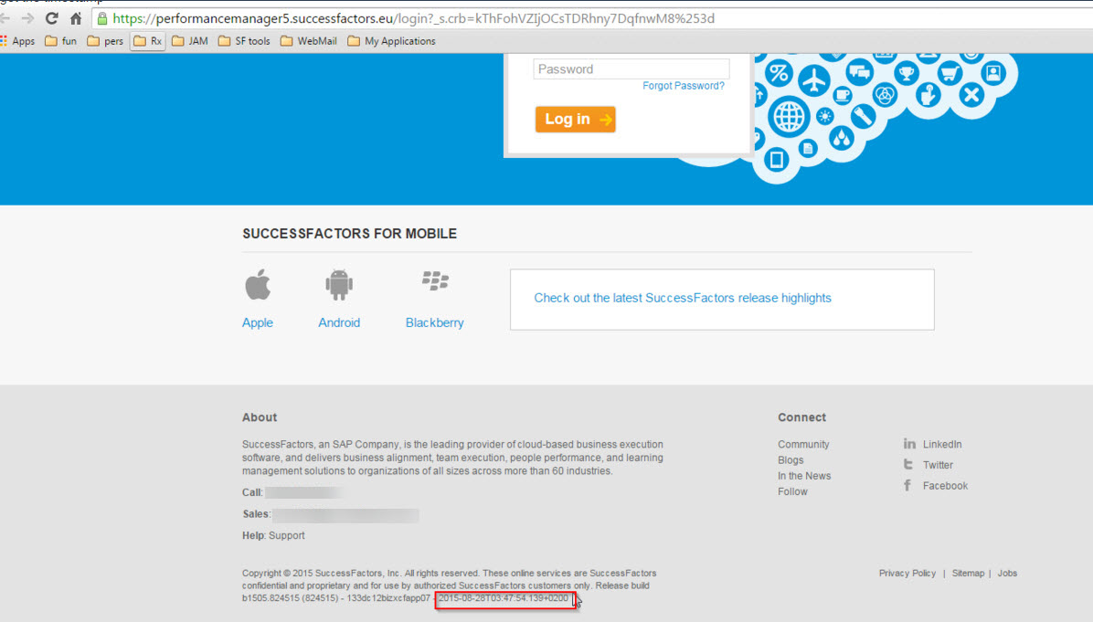Open the Blogs link under Connect
Image resolution: width=1093 pixels, height=622 pixels.
[x=791, y=460]
